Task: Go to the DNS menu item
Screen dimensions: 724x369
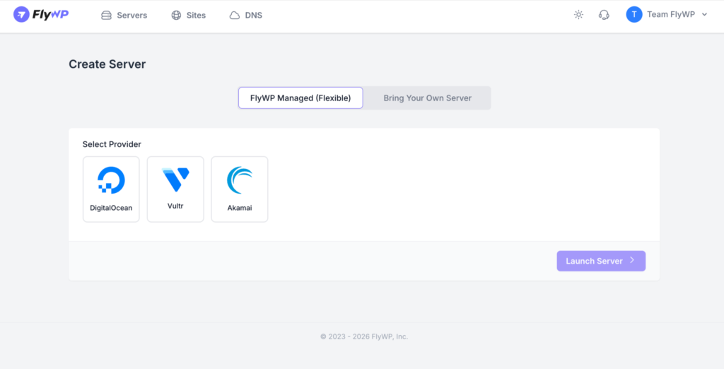Action: (254, 15)
